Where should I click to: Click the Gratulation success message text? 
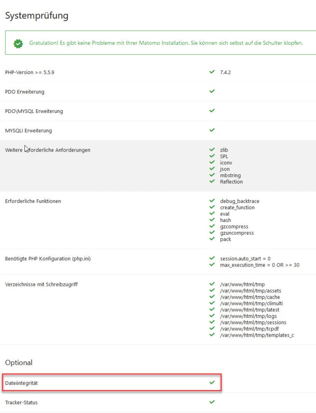point(166,43)
